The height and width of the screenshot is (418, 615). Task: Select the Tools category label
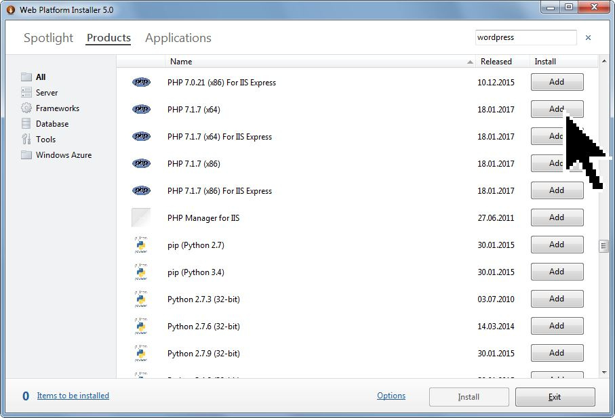46,140
